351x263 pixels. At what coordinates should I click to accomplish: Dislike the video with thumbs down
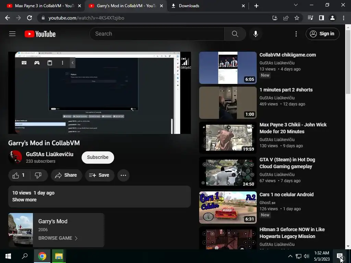coord(38,175)
